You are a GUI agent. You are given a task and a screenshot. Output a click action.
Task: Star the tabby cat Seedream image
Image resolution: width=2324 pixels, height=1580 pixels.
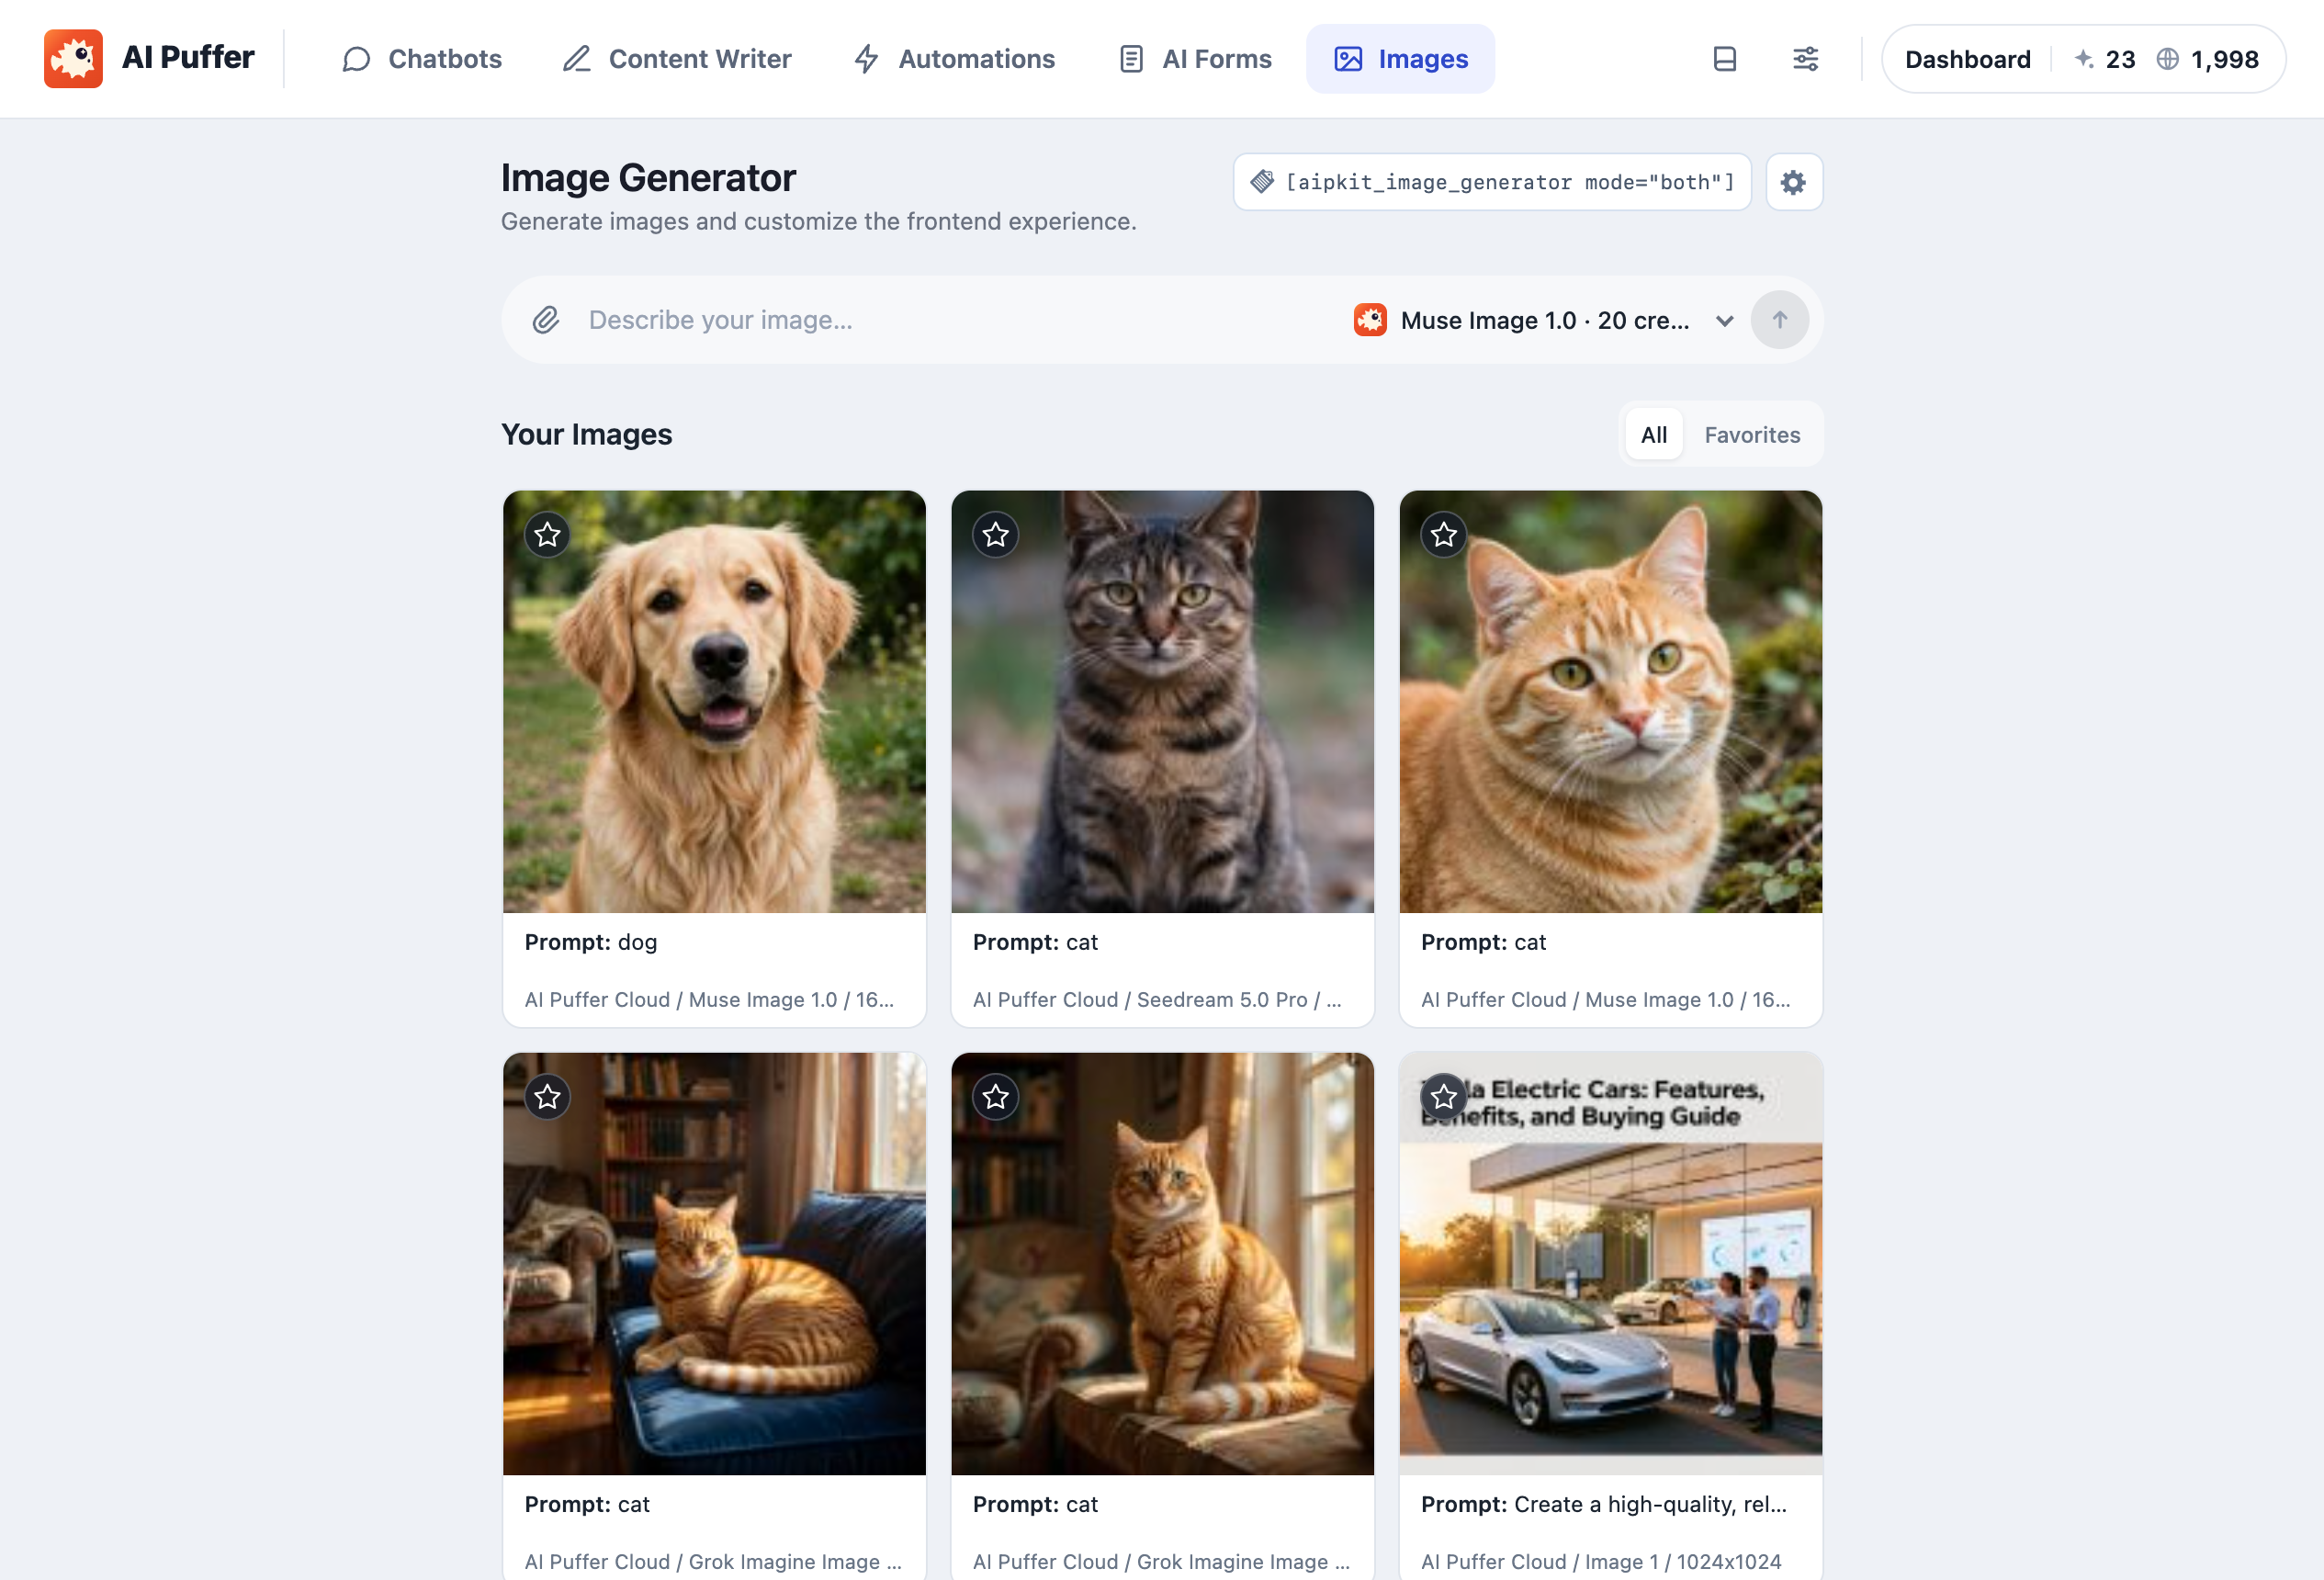995,534
